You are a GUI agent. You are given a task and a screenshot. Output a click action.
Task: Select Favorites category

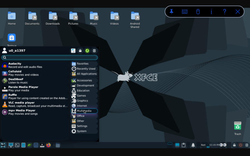(x=84, y=64)
